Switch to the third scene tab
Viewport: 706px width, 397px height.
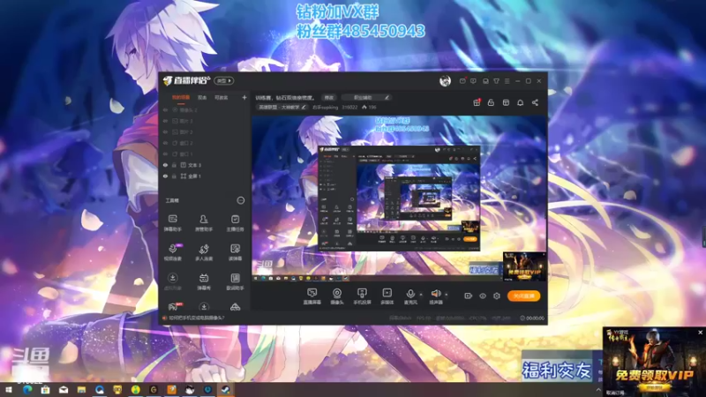[222, 97]
